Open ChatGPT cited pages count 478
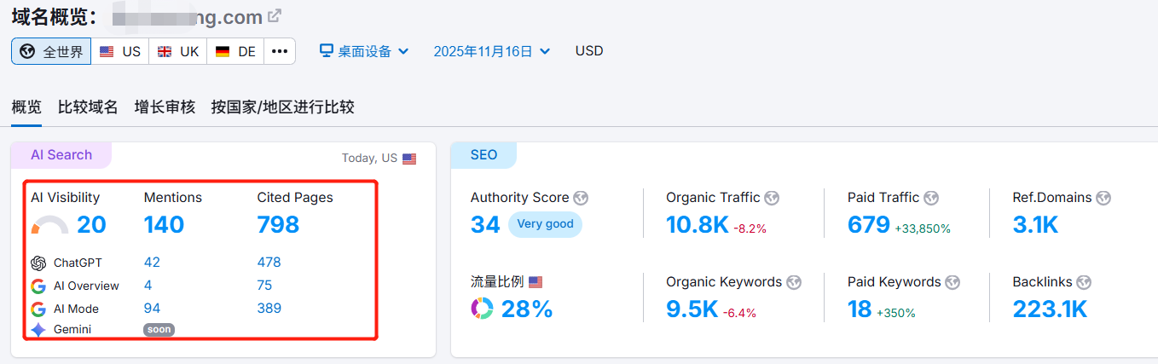Screen dimensions: 1158x364 pos(269,263)
